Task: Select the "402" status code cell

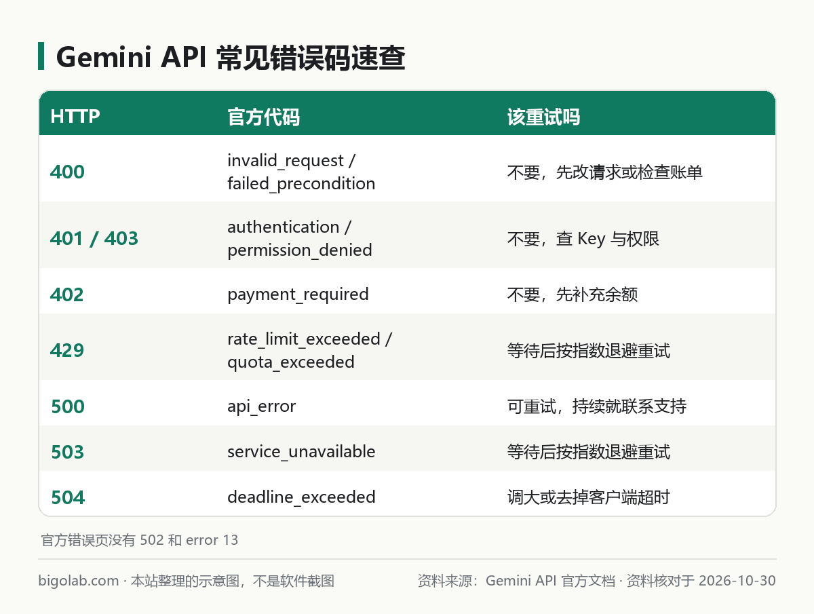Action: [67, 295]
